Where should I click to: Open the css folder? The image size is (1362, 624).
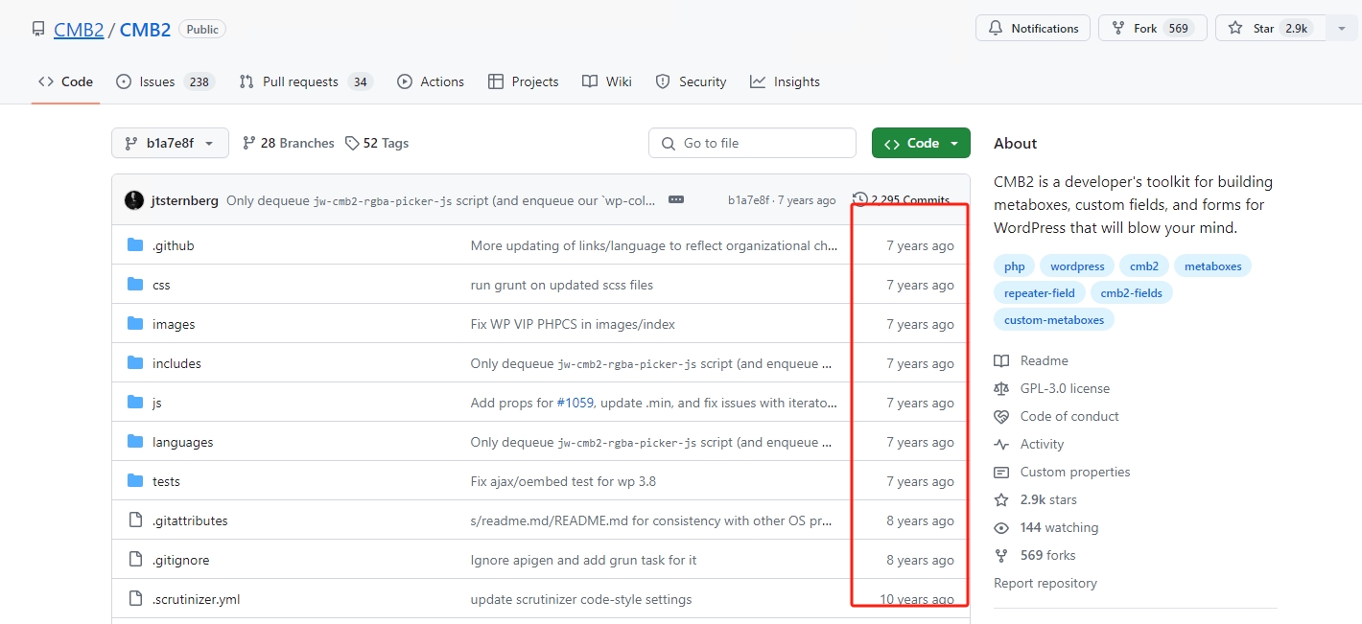pyautogui.click(x=161, y=285)
